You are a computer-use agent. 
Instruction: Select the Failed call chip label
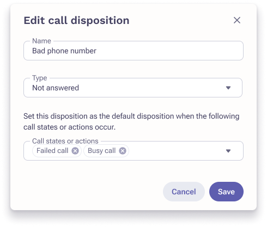(52, 151)
